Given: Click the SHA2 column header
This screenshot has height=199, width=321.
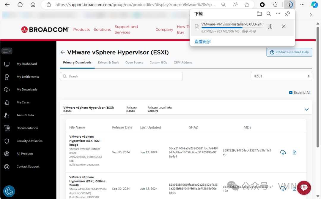Looking at the screenshot, I should [x=193, y=127].
